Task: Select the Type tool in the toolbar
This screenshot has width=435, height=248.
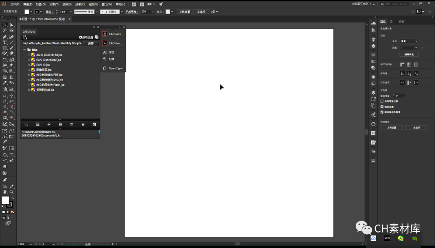Action: point(5,42)
